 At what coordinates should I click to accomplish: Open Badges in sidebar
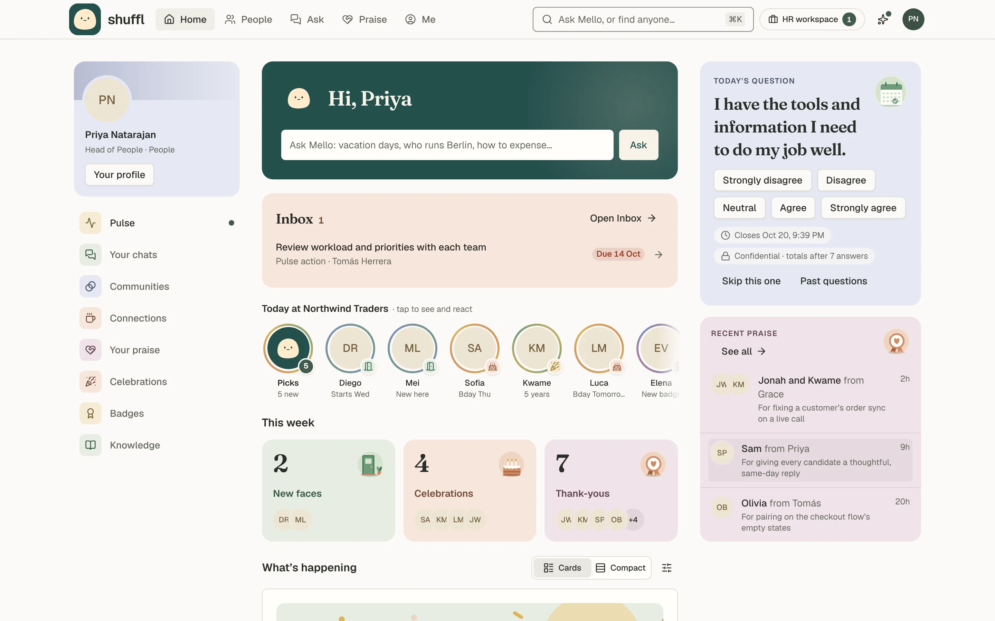click(x=157, y=413)
